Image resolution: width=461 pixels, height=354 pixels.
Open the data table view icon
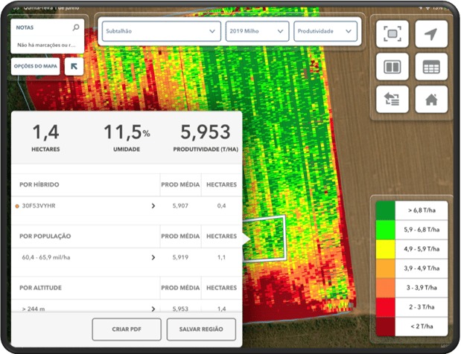tap(431, 67)
